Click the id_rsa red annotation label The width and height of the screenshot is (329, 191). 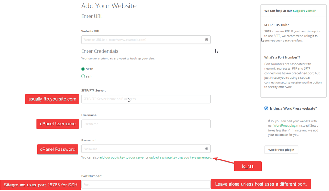248,166
